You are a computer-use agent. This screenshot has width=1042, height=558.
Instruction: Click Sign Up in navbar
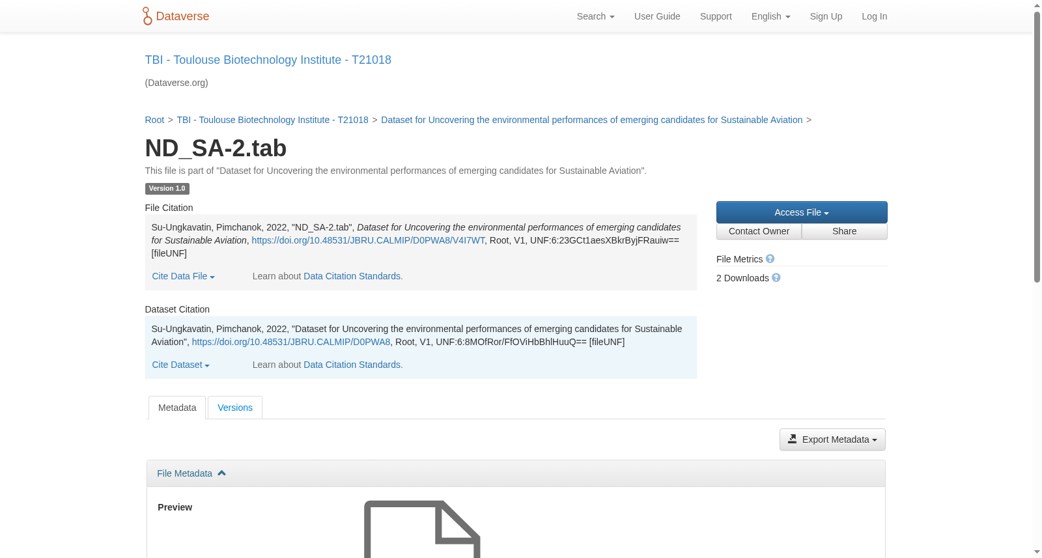[826, 16]
